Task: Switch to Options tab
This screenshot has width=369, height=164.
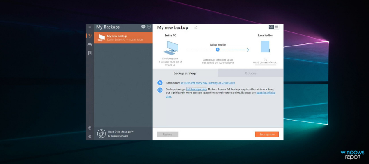Action: tap(251, 73)
